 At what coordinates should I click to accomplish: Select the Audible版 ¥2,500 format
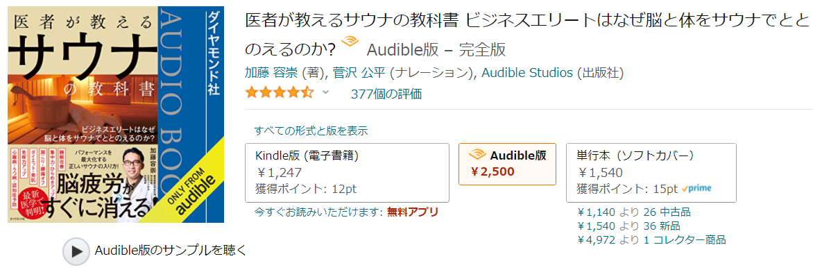(507, 164)
